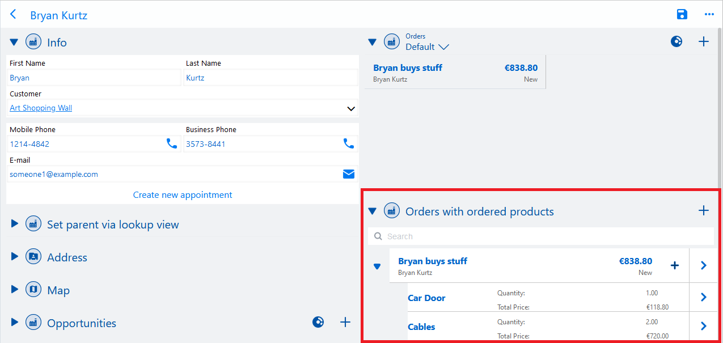Go back using the top-left arrow
This screenshot has height=343, width=723.
[13, 15]
